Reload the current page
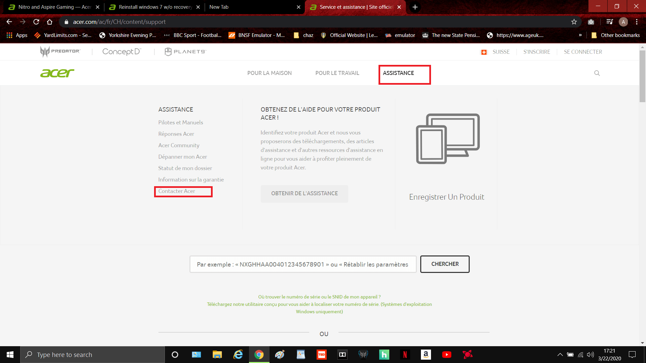This screenshot has height=363, width=646. coord(36,22)
